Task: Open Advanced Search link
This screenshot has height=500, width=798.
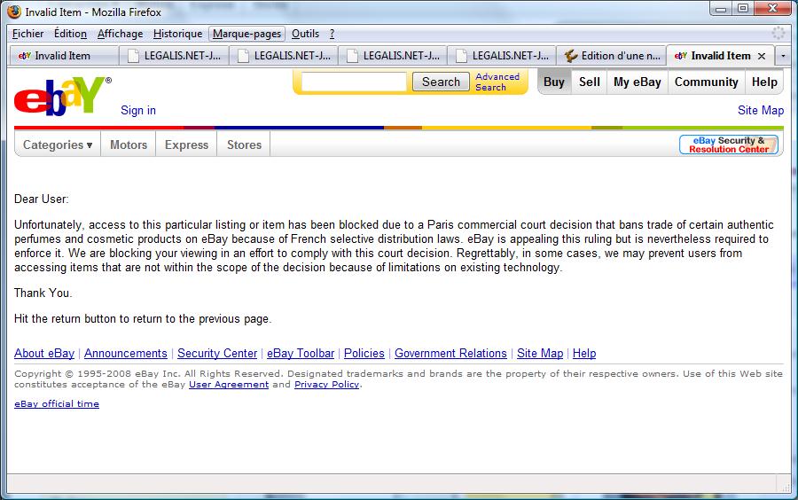Action: pyautogui.click(x=497, y=82)
